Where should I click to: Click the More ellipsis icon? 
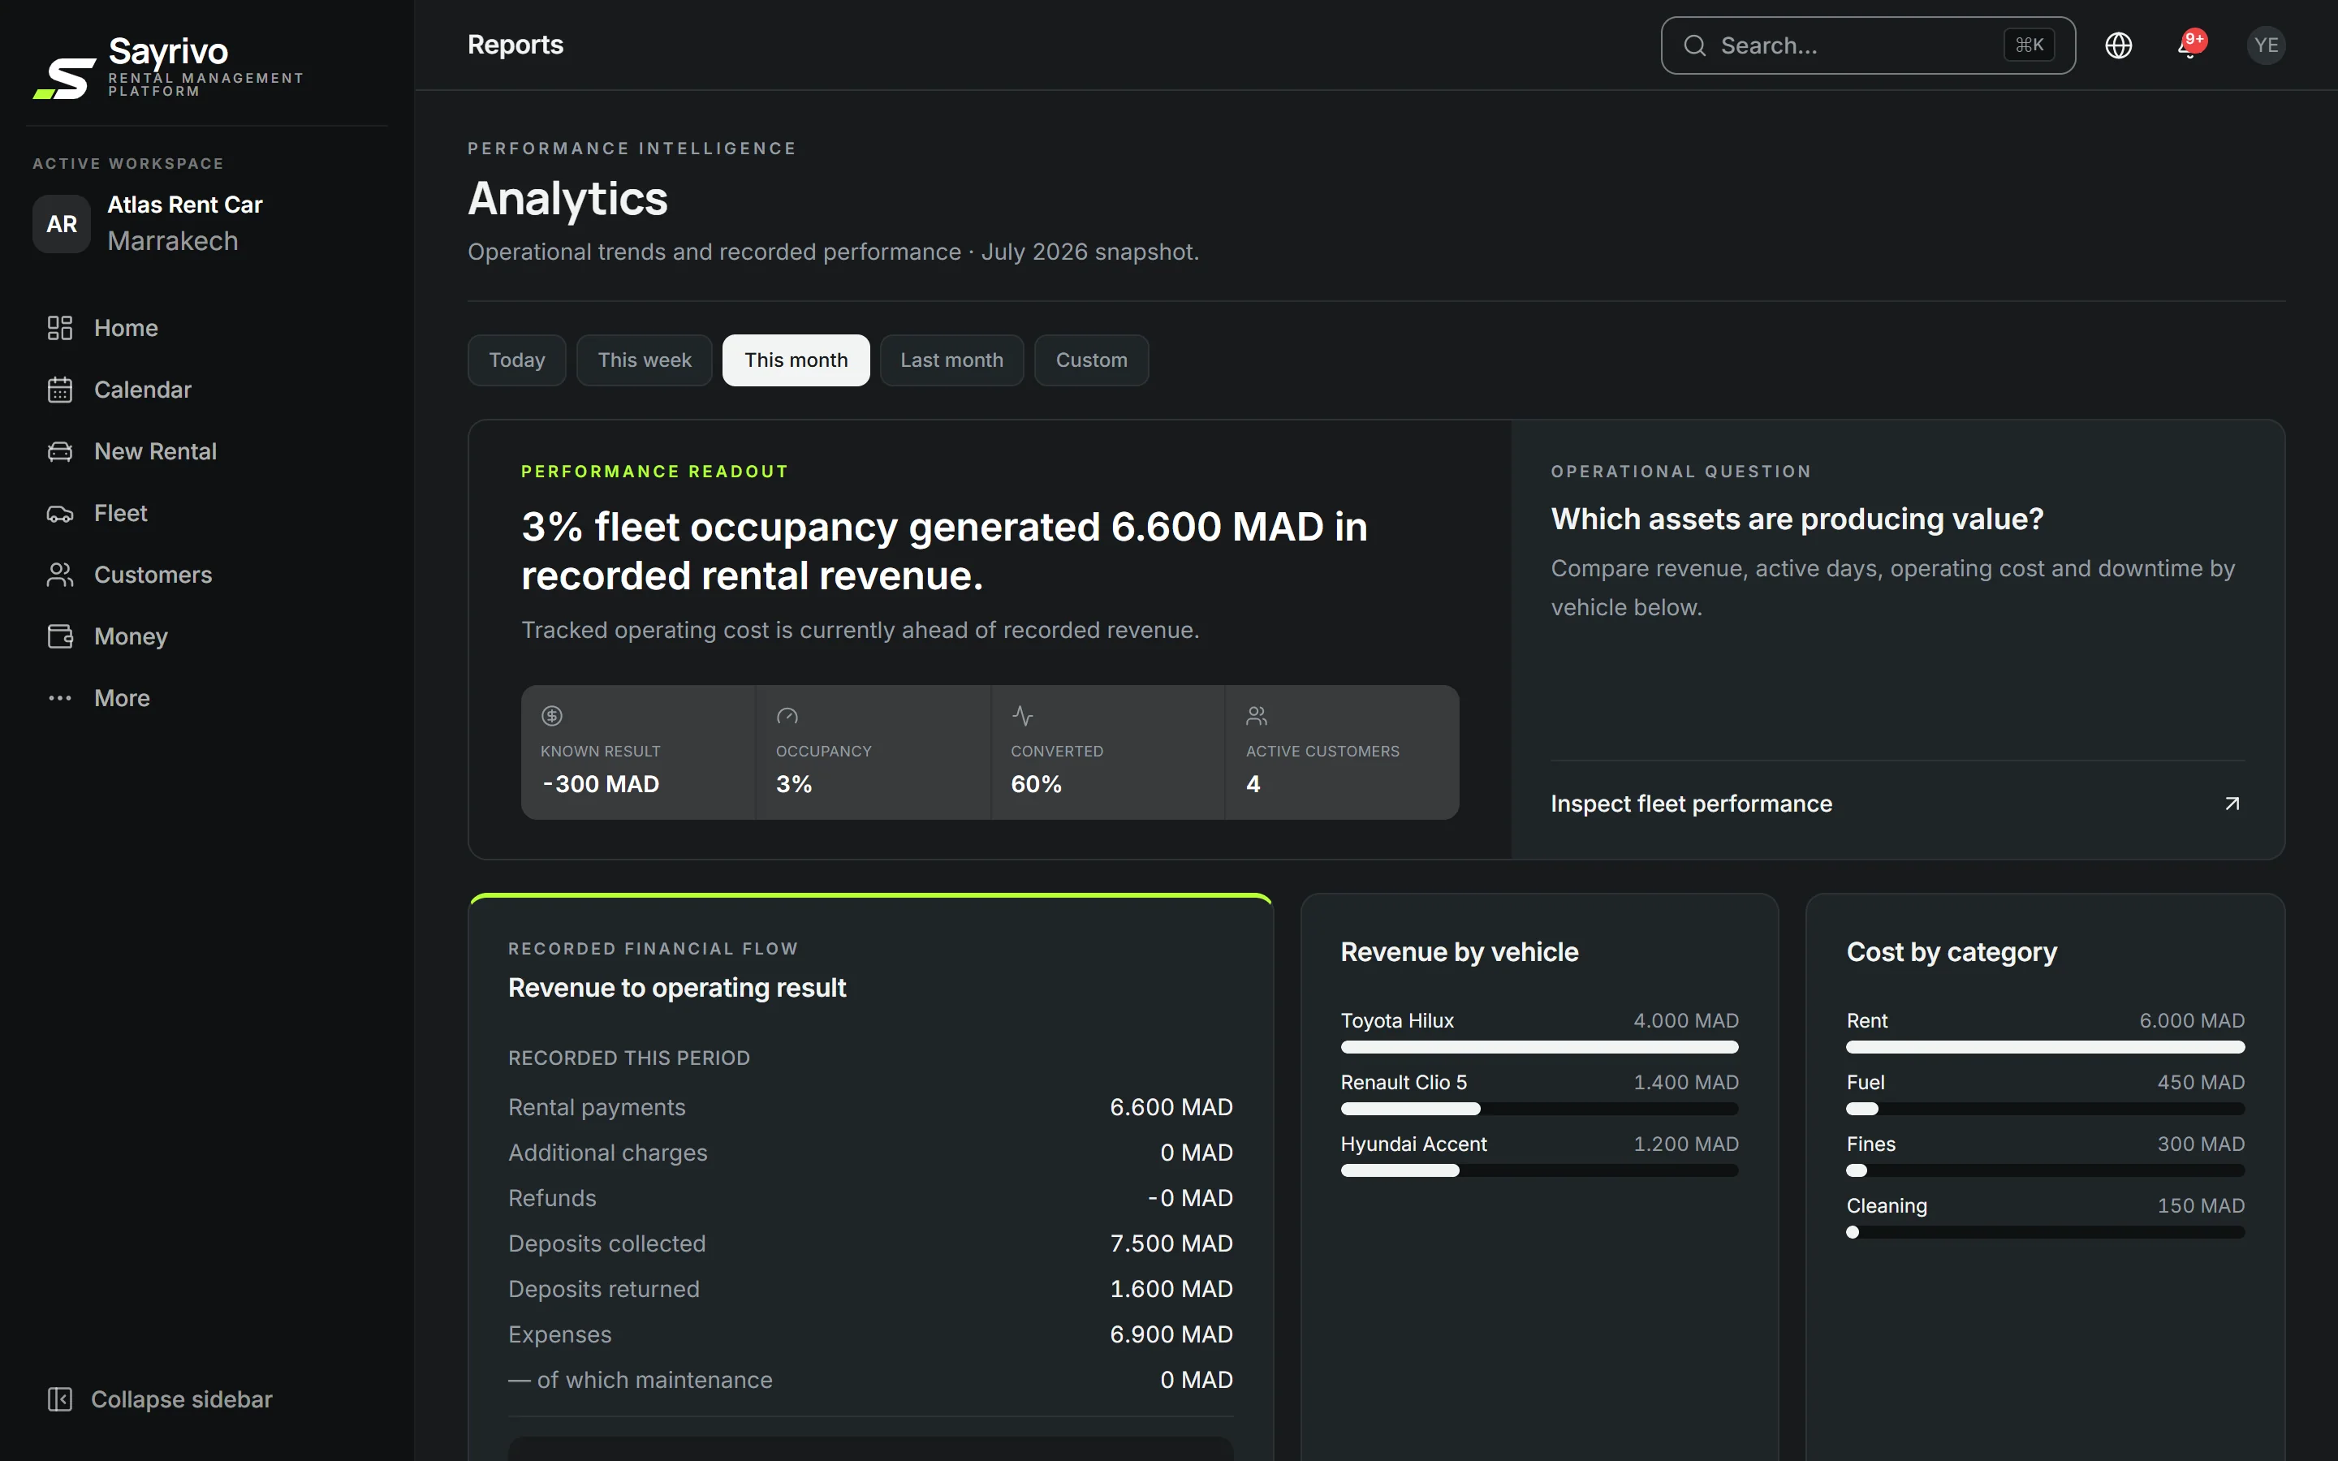60,698
